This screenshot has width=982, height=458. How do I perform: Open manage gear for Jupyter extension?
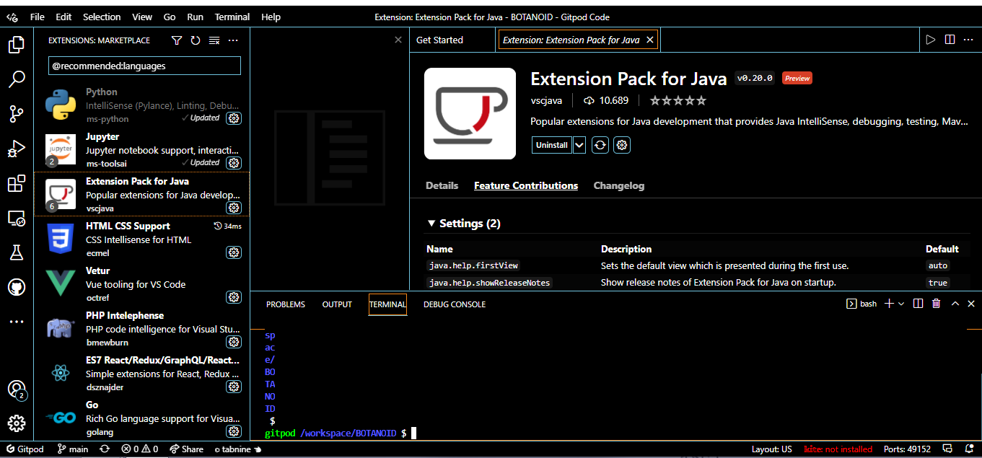pyautogui.click(x=234, y=163)
